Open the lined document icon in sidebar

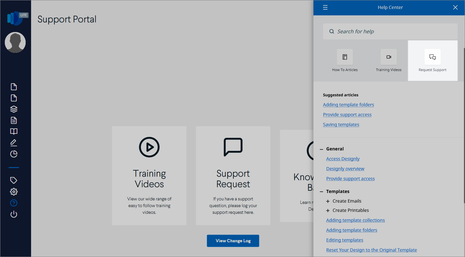coord(14,120)
